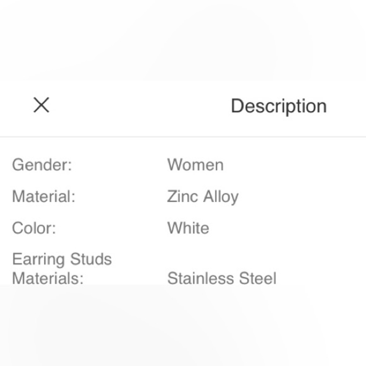Click the Women gender value
This screenshot has height=366, width=366.
[x=195, y=165]
